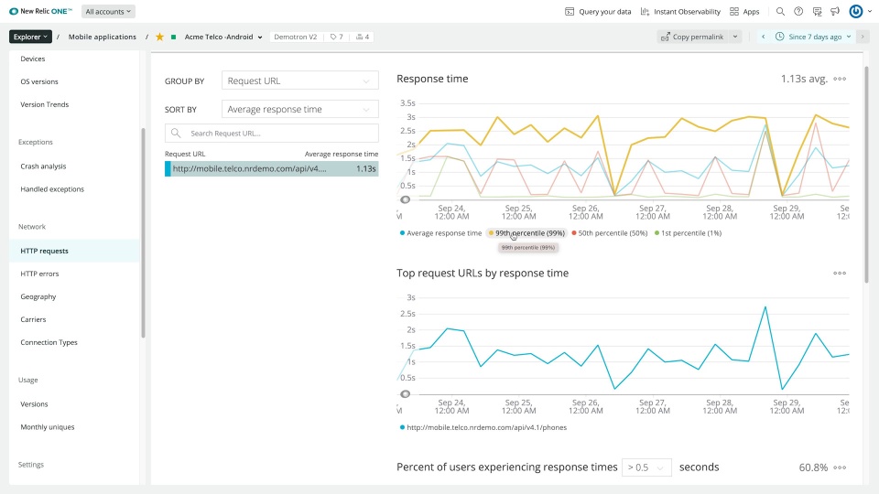Toggle Average response time legend series

pos(440,233)
